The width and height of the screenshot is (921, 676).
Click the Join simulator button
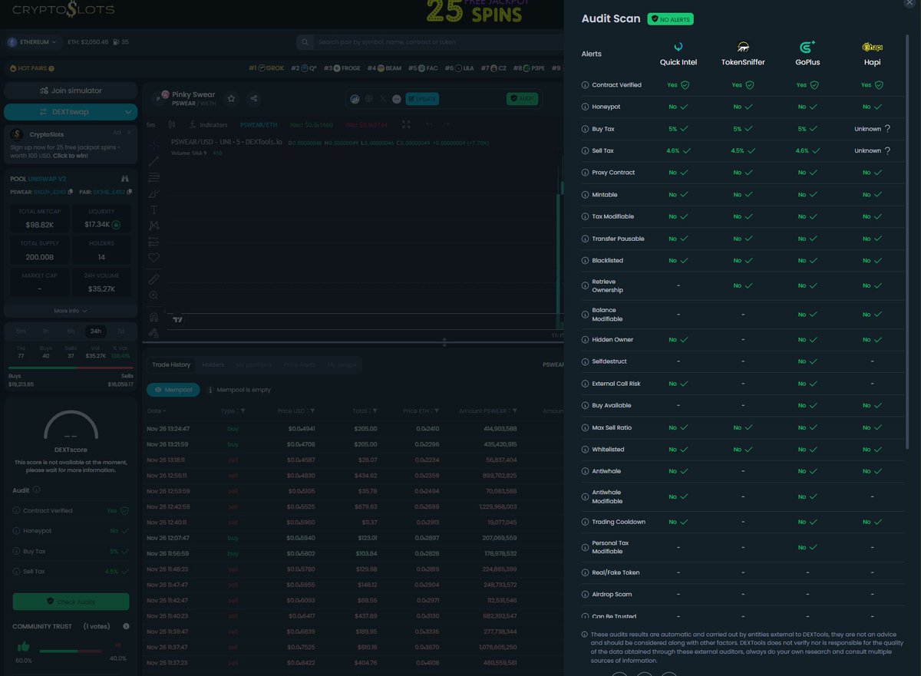click(x=71, y=91)
